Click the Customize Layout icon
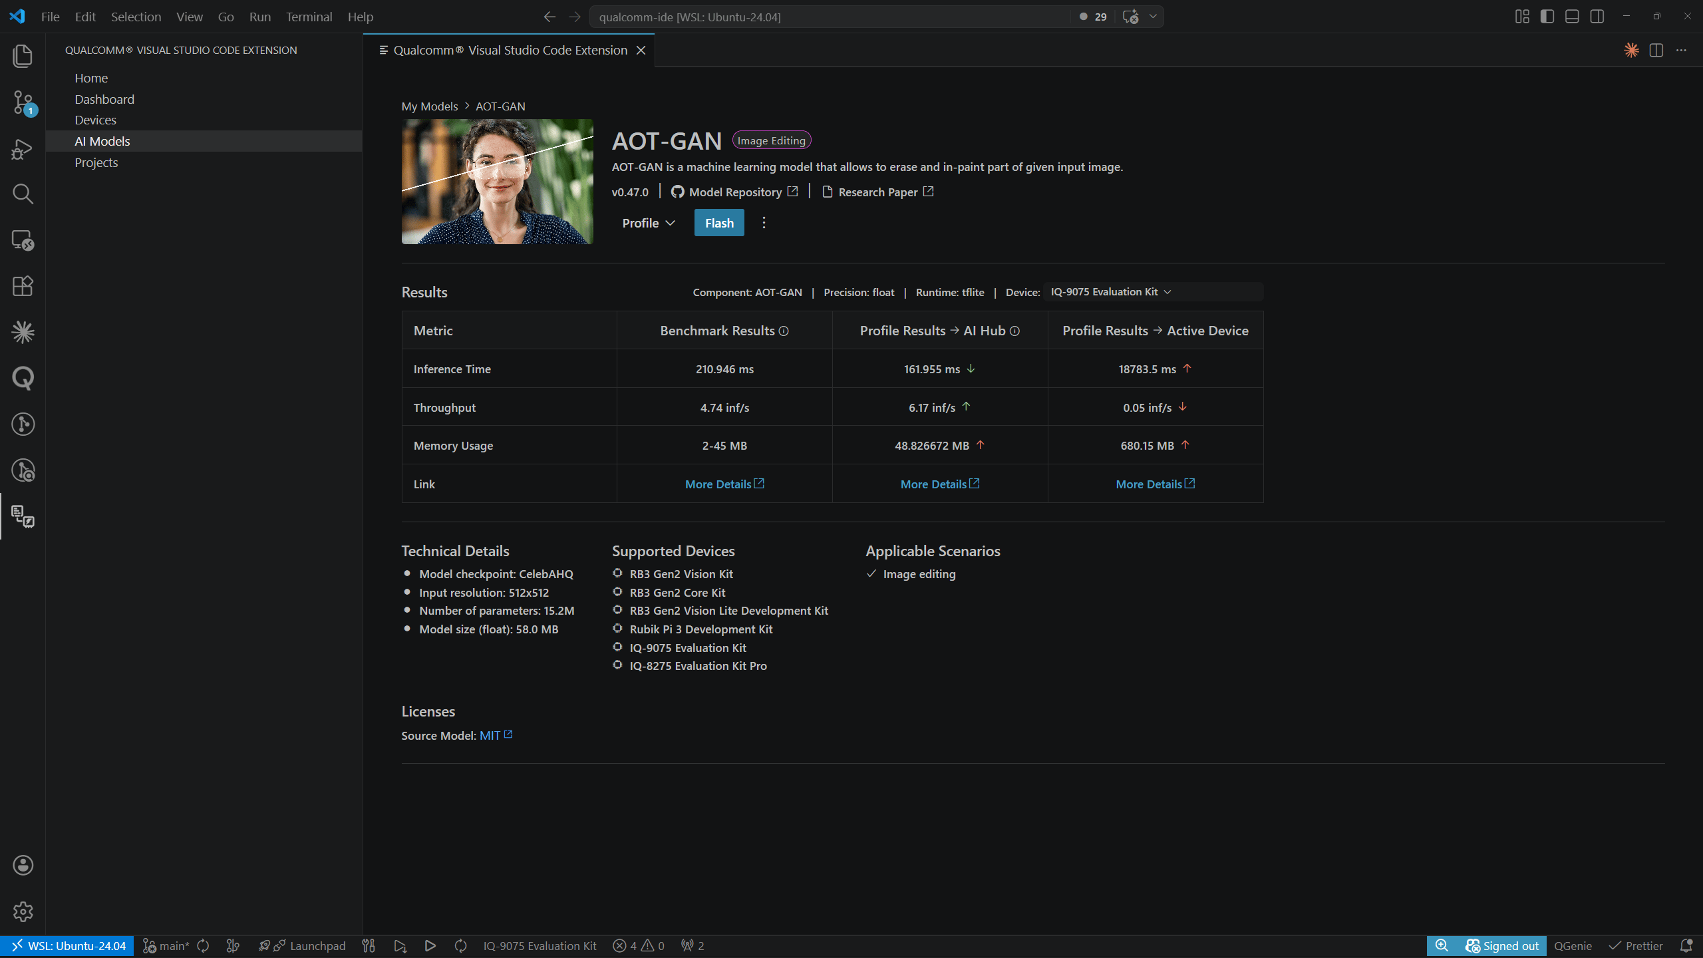The height and width of the screenshot is (958, 1703). 1522,17
